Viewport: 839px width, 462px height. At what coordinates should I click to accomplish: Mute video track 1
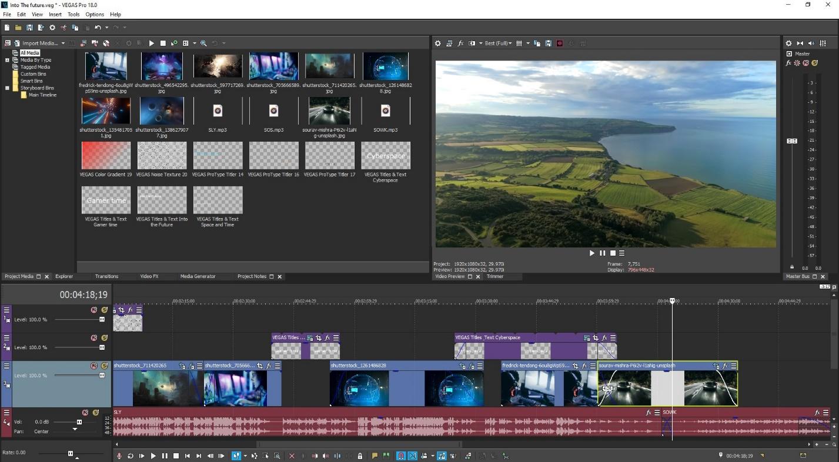93,310
